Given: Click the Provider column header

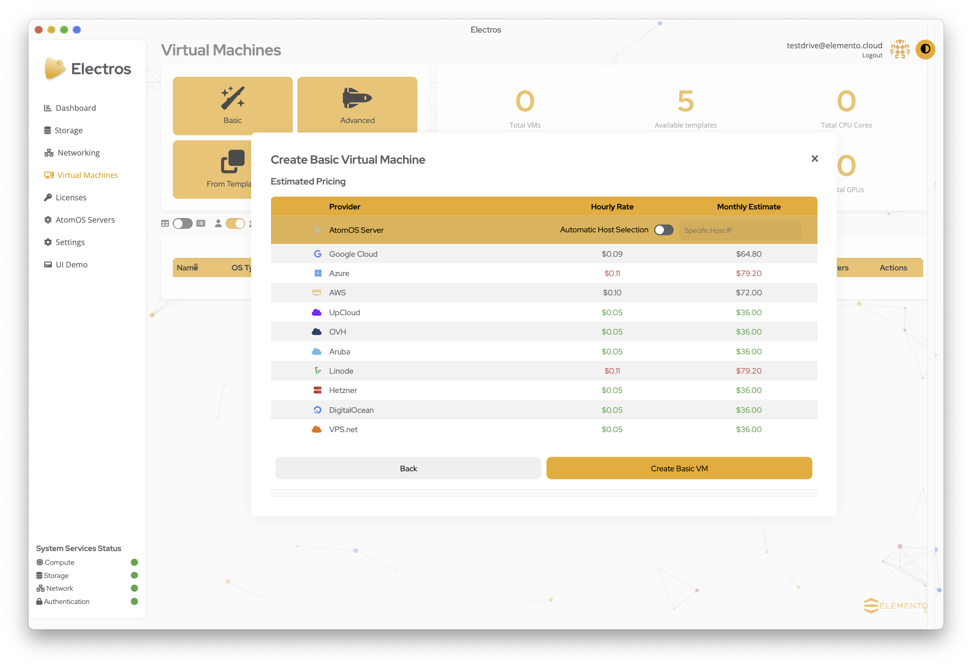Looking at the screenshot, I should pyautogui.click(x=345, y=206).
